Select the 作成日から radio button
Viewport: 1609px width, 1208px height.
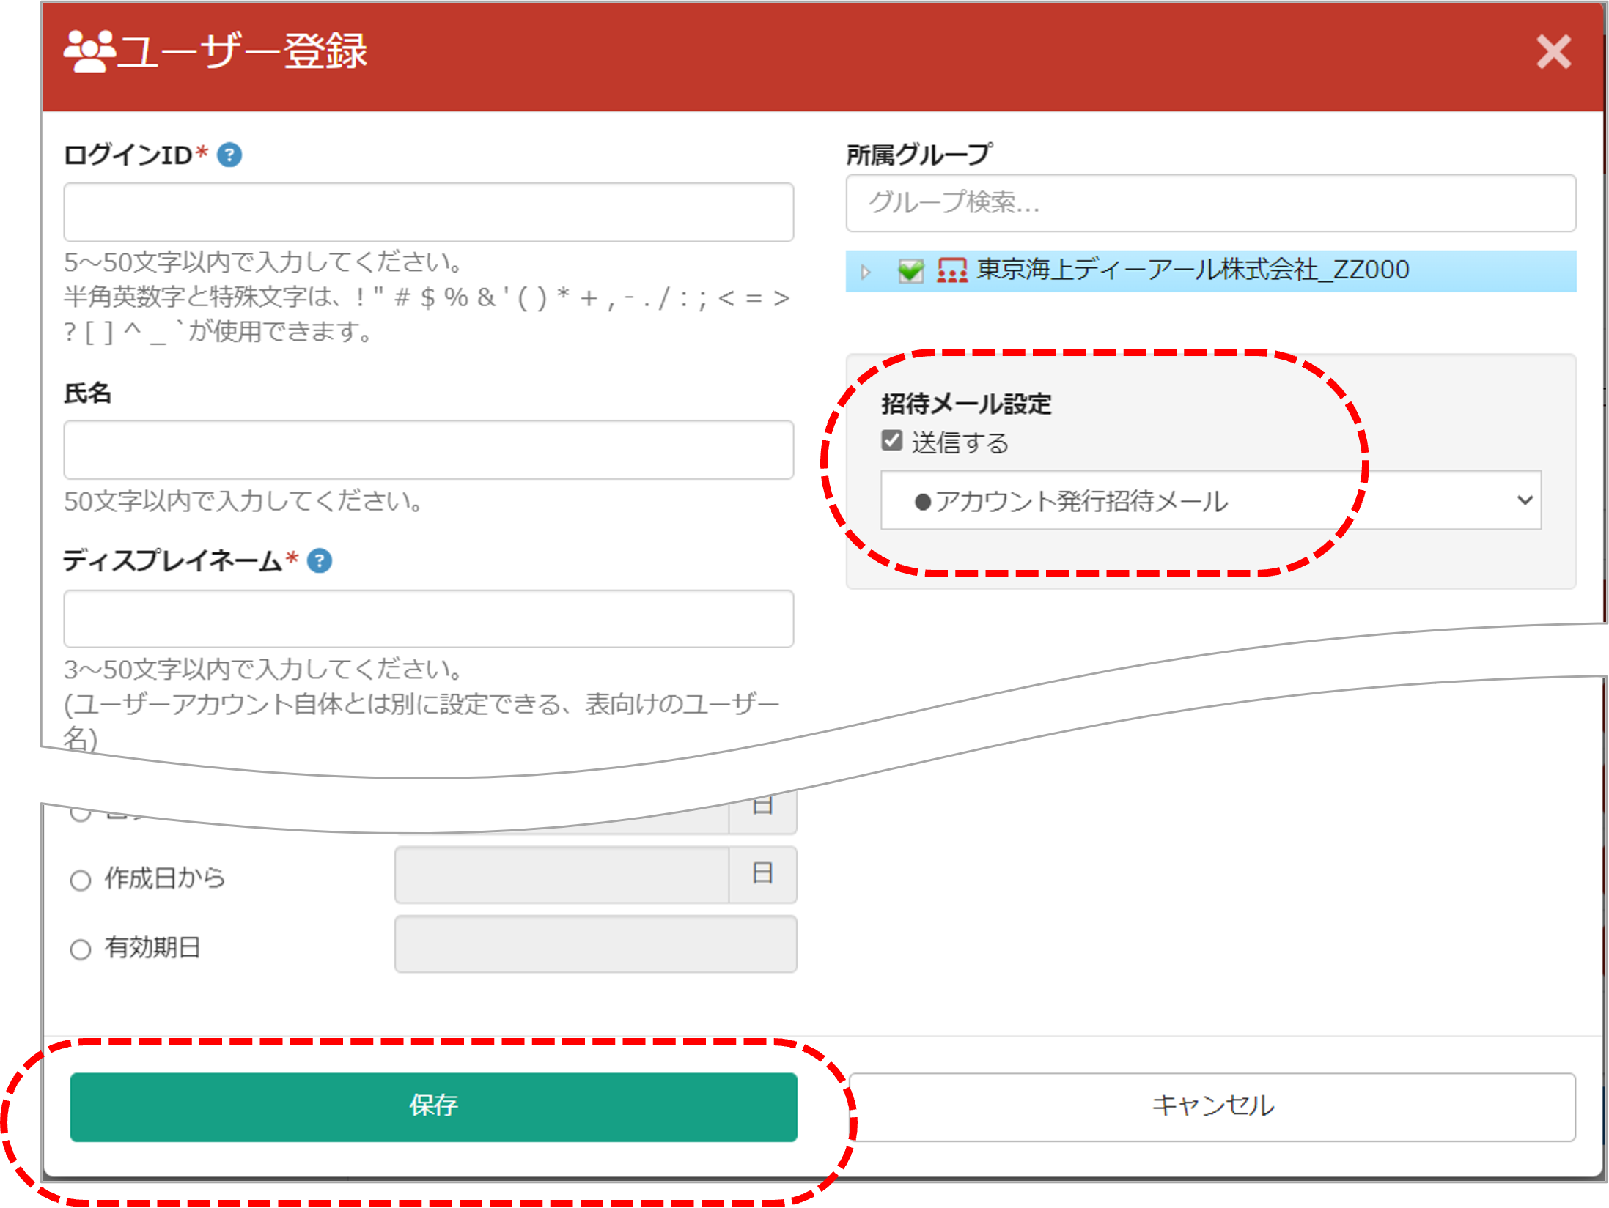click(x=81, y=880)
